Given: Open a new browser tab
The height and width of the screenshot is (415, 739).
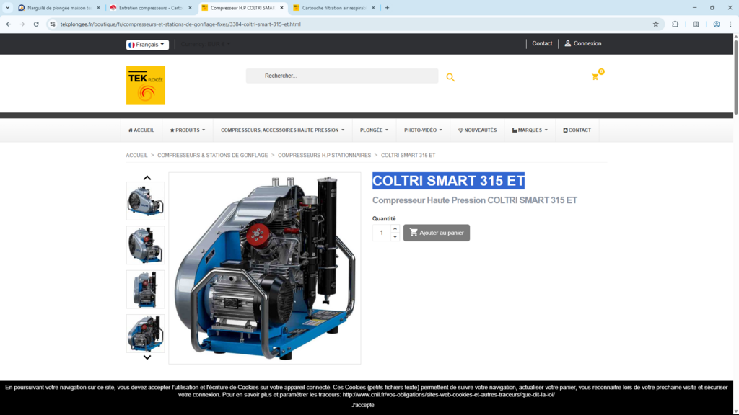Looking at the screenshot, I should click(387, 7).
